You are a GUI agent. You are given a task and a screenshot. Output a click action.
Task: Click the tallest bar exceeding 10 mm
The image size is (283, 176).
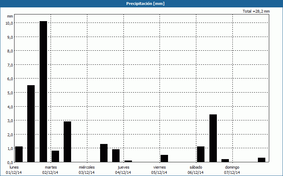(x=43, y=92)
